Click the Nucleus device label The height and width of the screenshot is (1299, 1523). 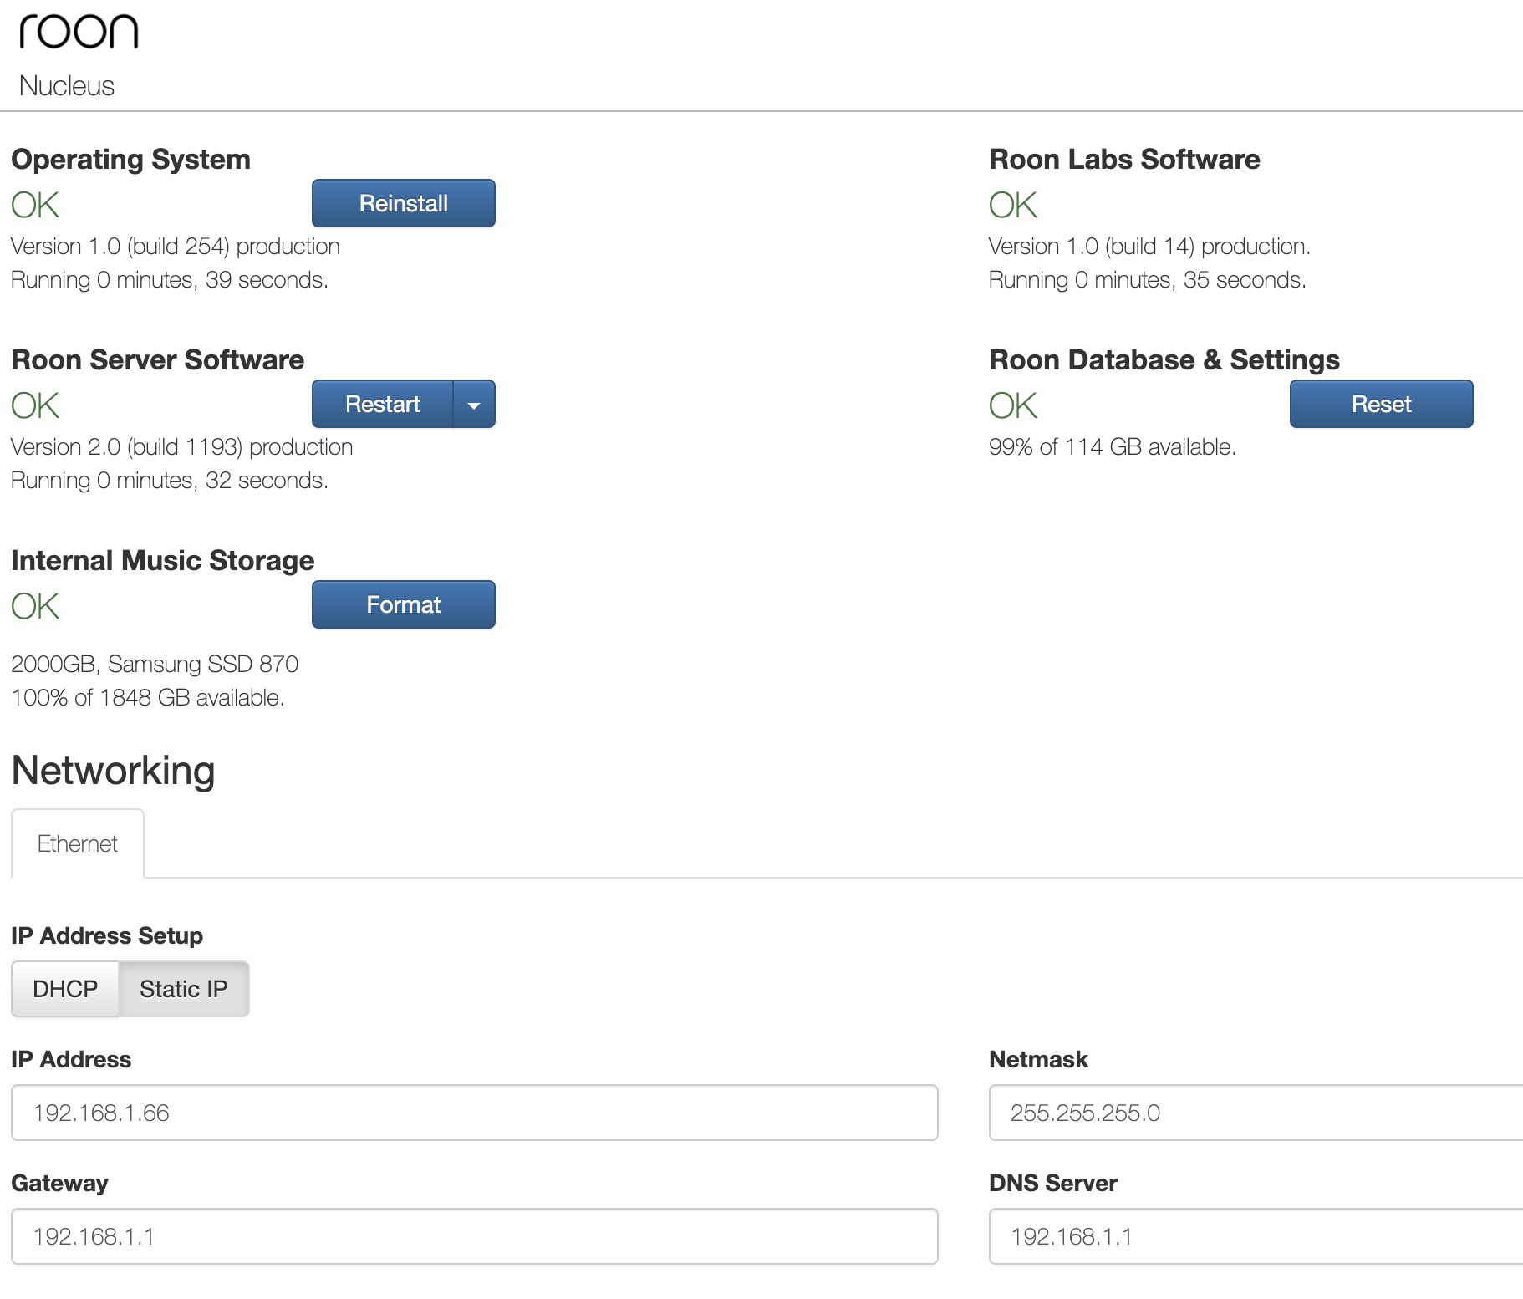coord(67,86)
